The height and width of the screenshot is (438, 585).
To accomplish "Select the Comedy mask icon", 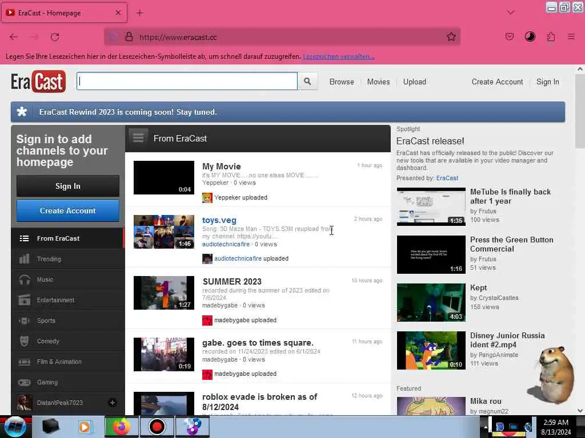I will pyautogui.click(x=24, y=341).
